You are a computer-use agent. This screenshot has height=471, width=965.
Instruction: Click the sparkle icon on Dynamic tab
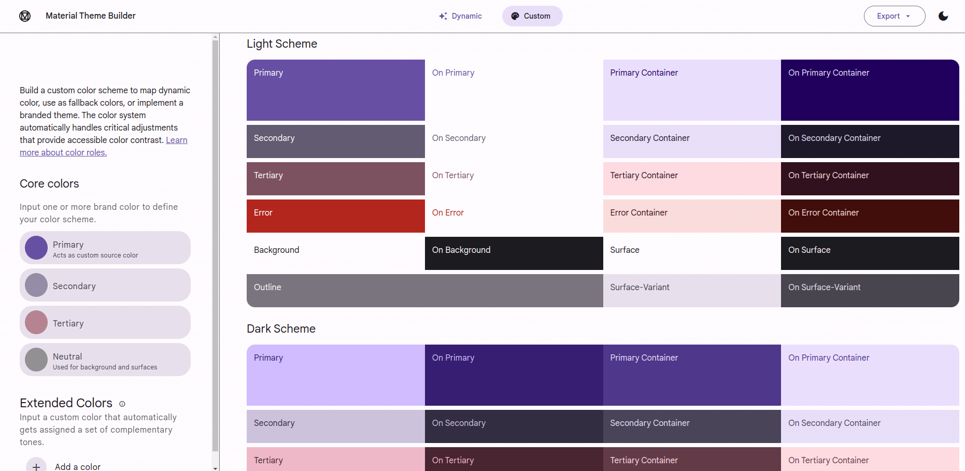(443, 16)
